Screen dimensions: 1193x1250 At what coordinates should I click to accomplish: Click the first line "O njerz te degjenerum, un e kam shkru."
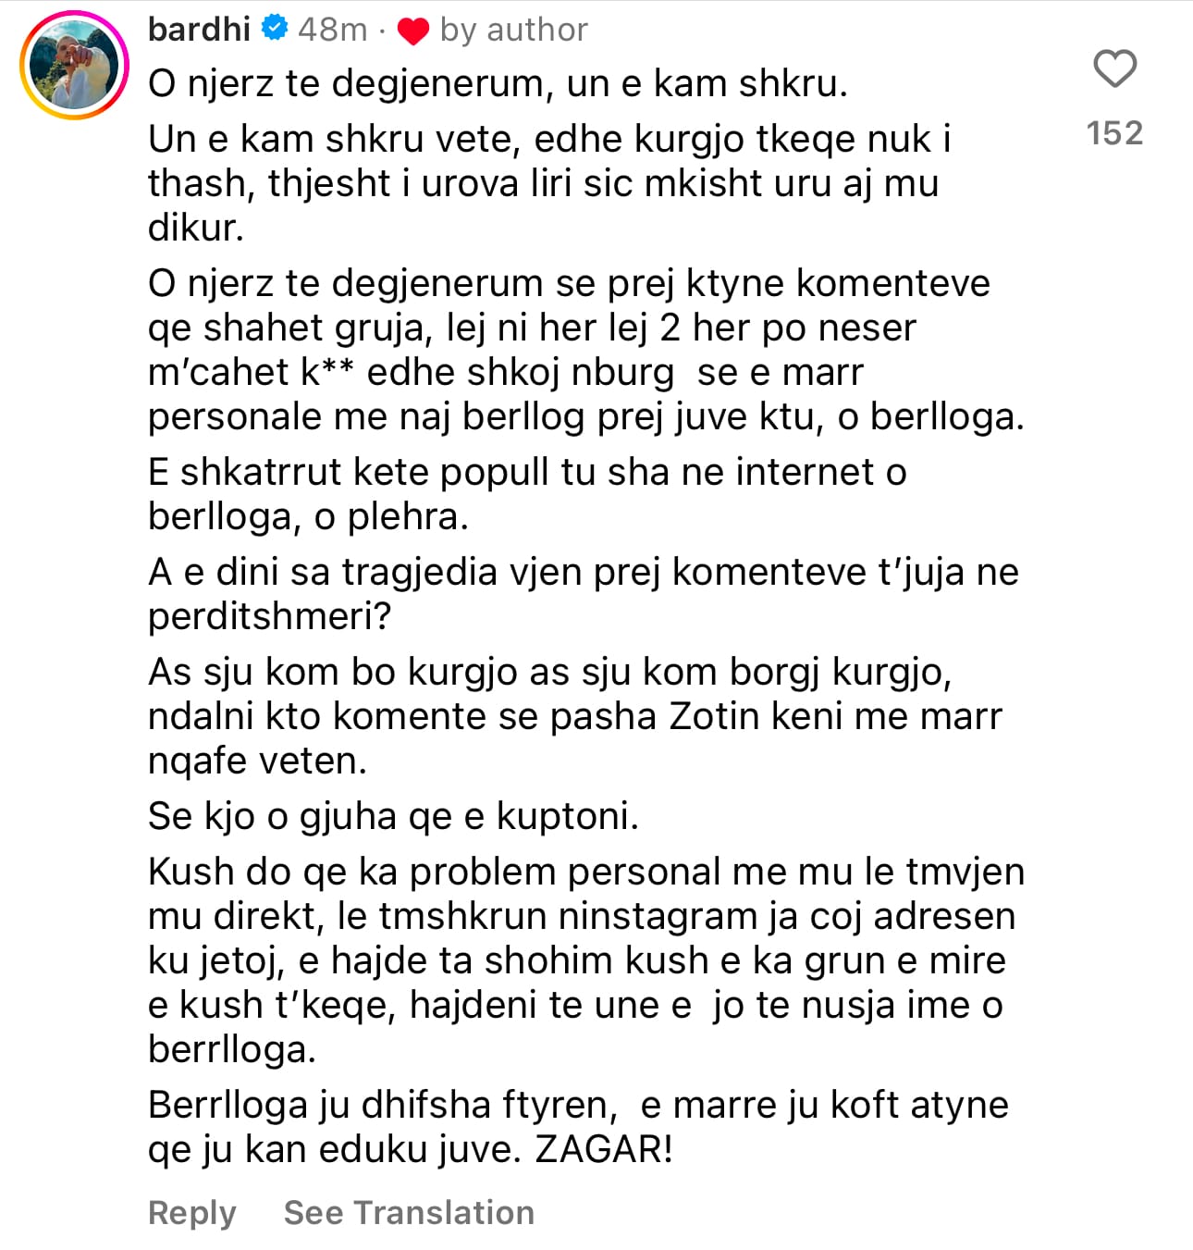(x=498, y=84)
